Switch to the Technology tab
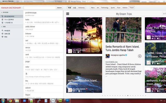166x103 pixels. pyautogui.click(x=105, y=8)
